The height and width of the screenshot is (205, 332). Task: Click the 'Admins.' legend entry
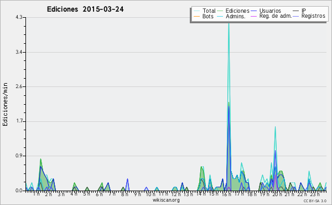(231, 16)
